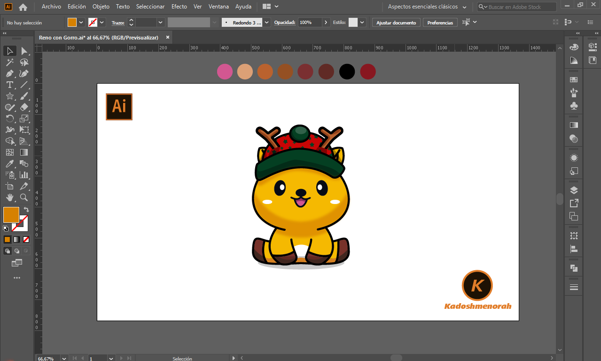Pick the Eraser tool
Image resolution: width=601 pixels, height=361 pixels.
[x=24, y=107]
